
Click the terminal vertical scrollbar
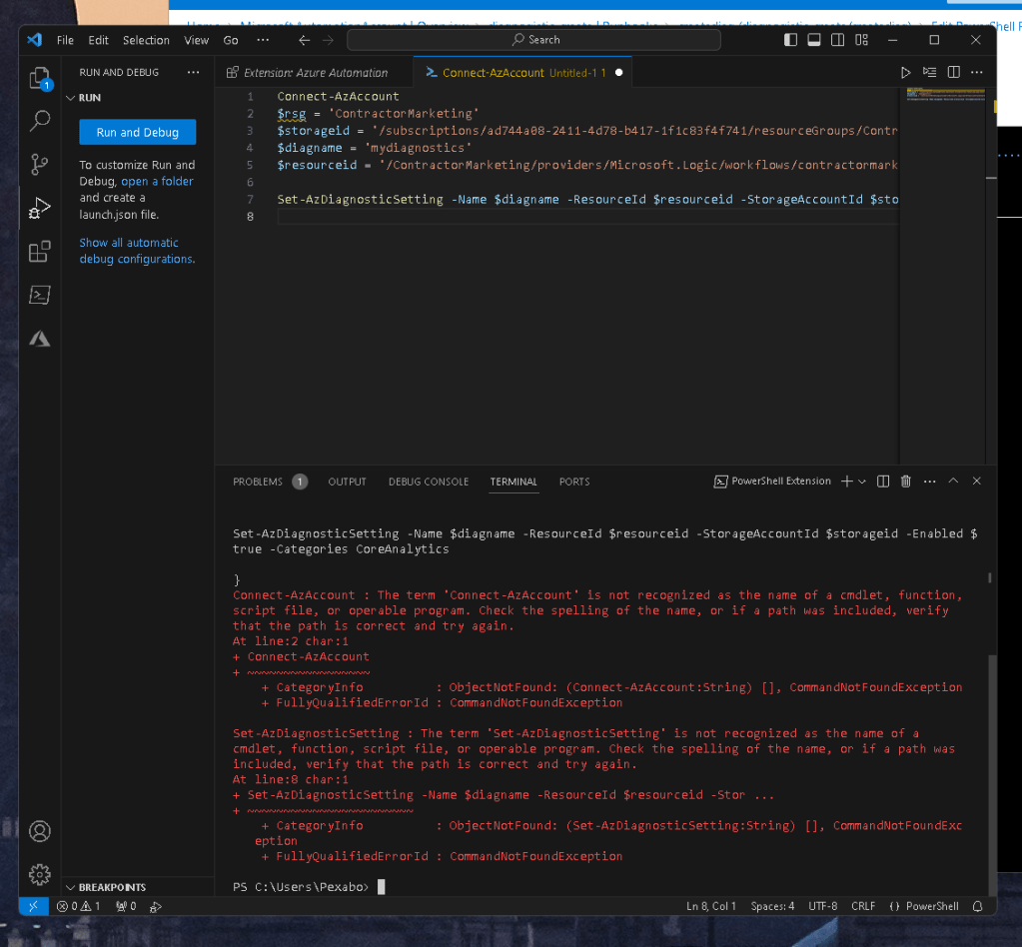(992, 774)
